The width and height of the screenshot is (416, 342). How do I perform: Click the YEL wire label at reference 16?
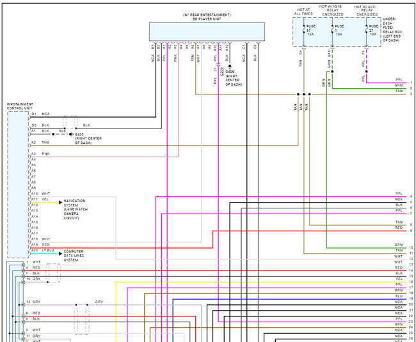tap(399, 279)
